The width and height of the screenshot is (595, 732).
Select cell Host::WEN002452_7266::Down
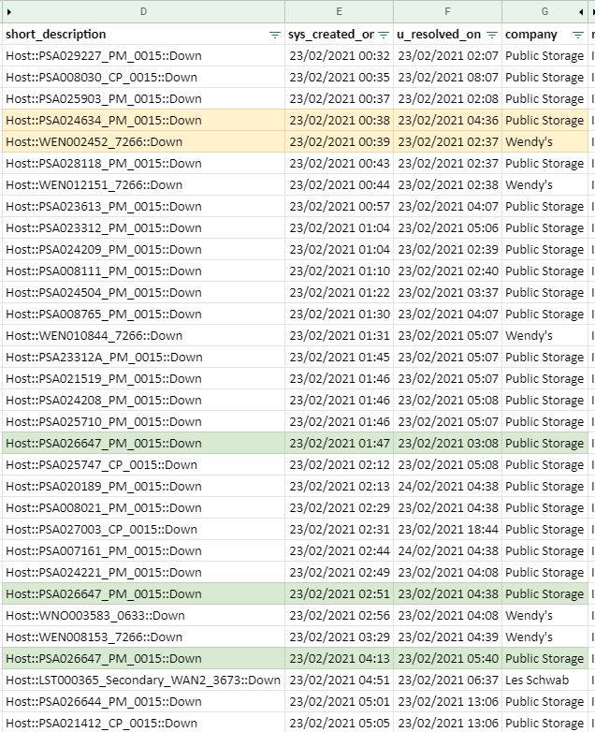(144, 141)
